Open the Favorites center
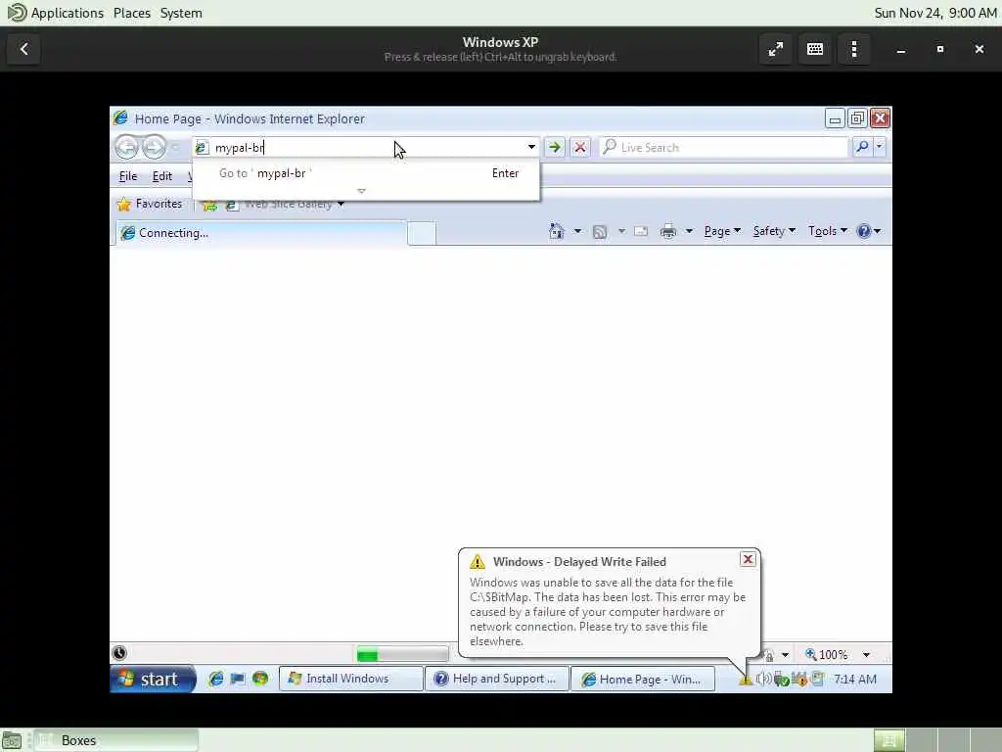This screenshot has width=1002, height=752. pyautogui.click(x=150, y=204)
